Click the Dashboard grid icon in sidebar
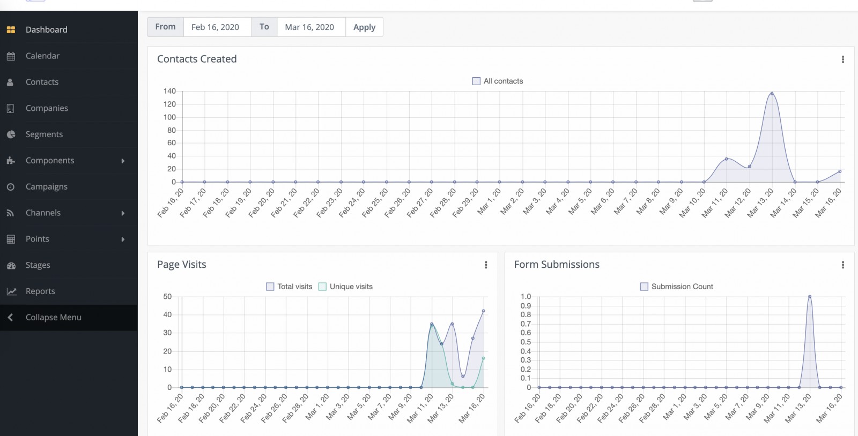Screen dimensions: 858x436 click(x=11, y=30)
